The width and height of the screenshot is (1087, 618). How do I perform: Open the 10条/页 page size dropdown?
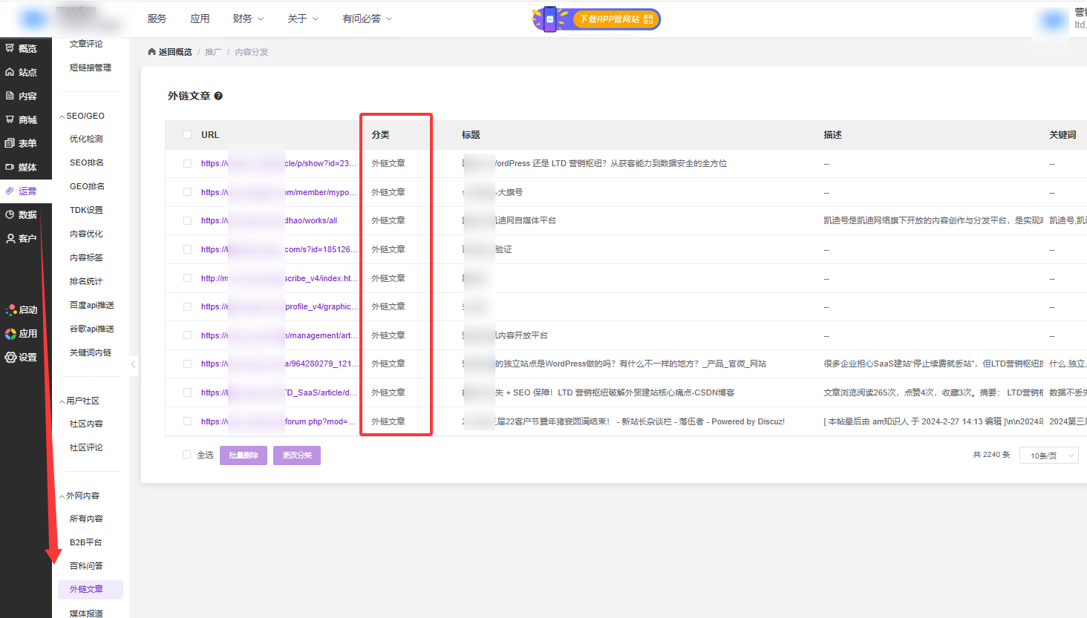click(1048, 456)
